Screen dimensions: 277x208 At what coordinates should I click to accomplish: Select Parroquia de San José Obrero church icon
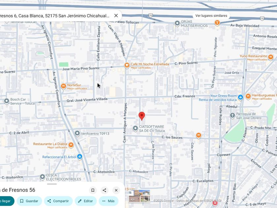232,115
